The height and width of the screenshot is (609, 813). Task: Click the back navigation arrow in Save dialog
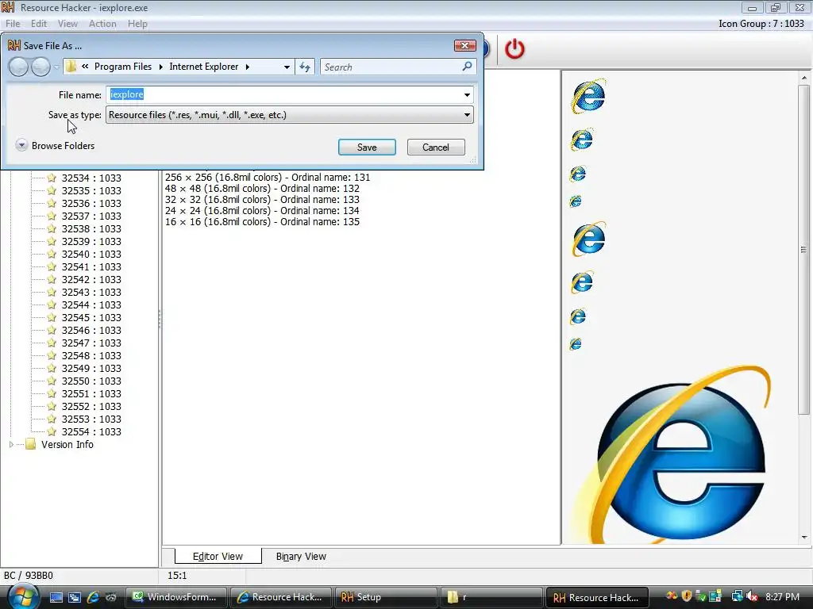tap(19, 67)
